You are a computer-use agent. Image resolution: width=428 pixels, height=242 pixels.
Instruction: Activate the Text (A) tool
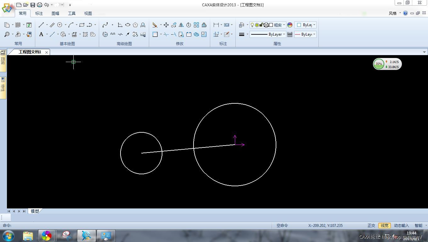point(41,34)
